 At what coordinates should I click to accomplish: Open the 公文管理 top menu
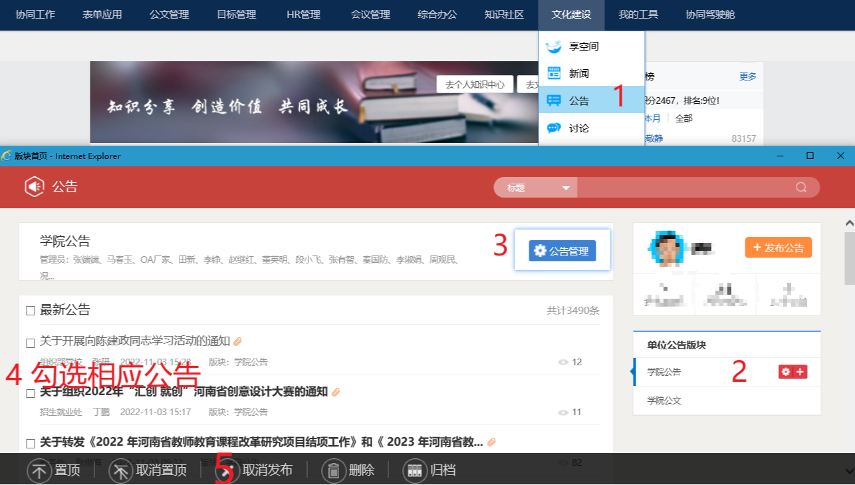click(x=170, y=15)
